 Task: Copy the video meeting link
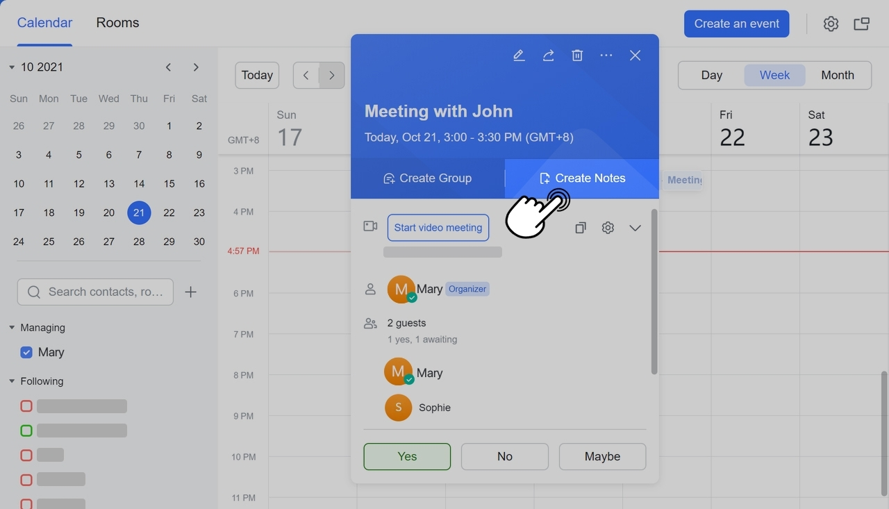click(581, 228)
